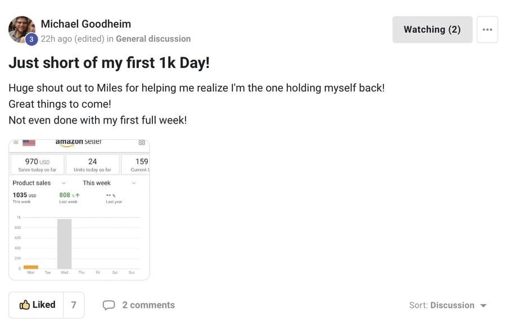Click the speech bubble comments icon
The height and width of the screenshot is (327, 506).
pos(109,305)
